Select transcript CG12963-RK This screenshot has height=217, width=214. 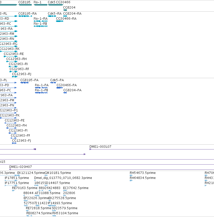[9, 51]
